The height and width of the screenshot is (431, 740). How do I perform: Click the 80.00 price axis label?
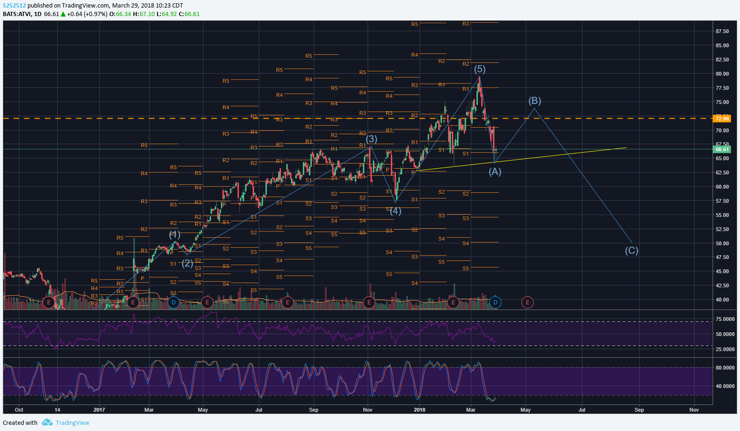coord(722,74)
